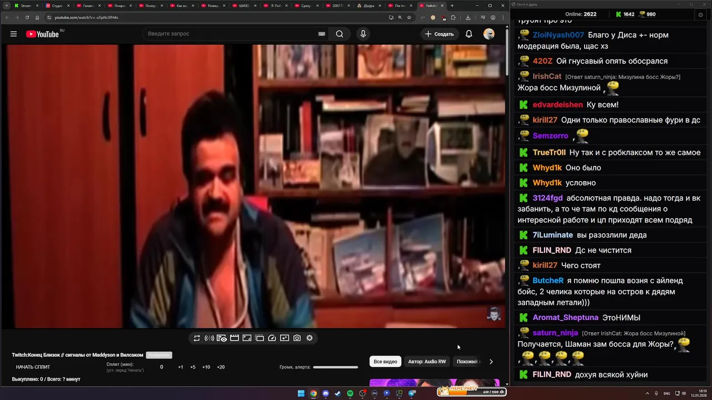Open the recommended video thumbnail below chips

(434, 382)
